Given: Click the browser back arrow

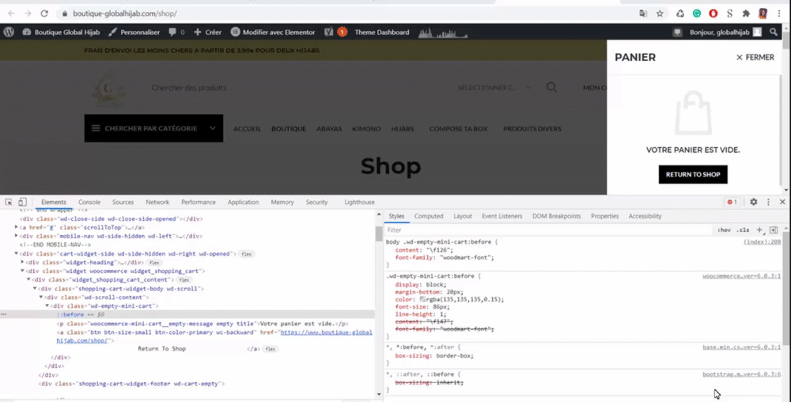Looking at the screenshot, I should tap(11, 13).
